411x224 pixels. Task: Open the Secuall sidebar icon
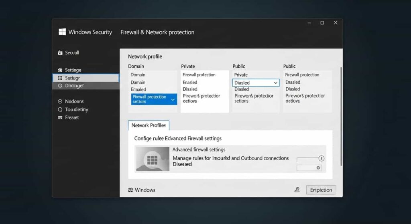60,52
